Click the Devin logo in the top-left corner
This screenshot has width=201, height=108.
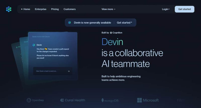tap(9, 9)
